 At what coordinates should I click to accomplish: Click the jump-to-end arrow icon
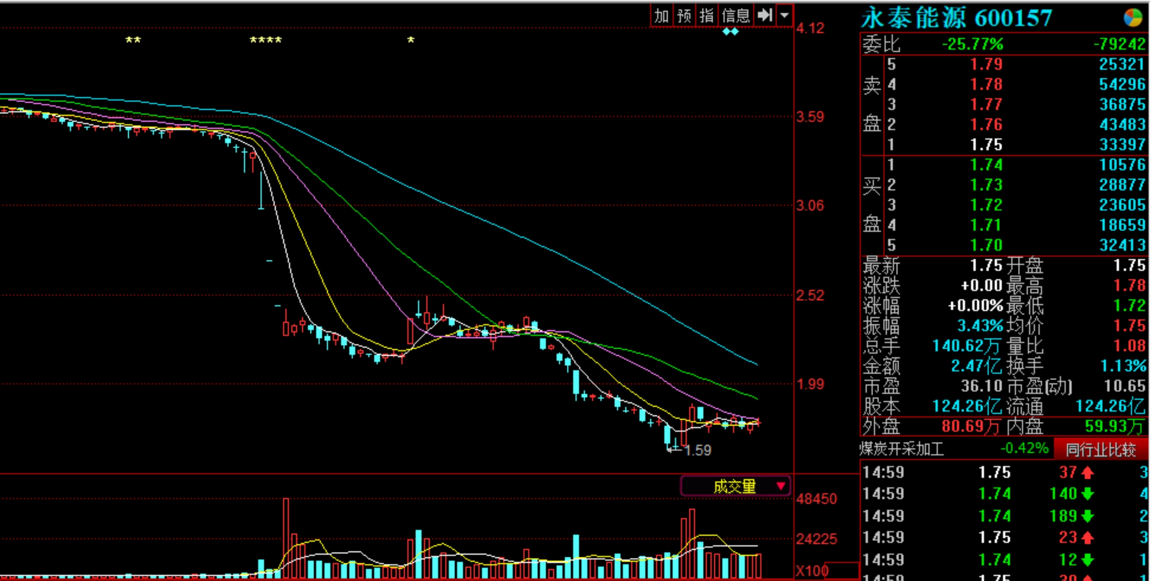click(x=764, y=16)
